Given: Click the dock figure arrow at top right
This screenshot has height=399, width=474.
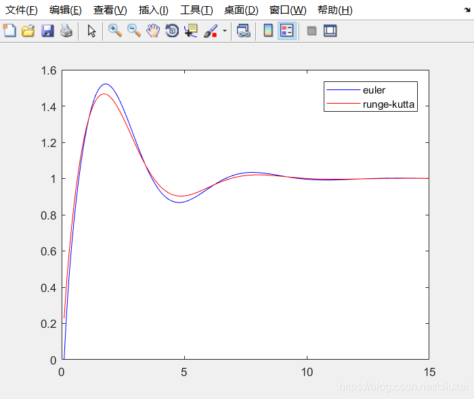Looking at the screenshot, I should point(467,10).
